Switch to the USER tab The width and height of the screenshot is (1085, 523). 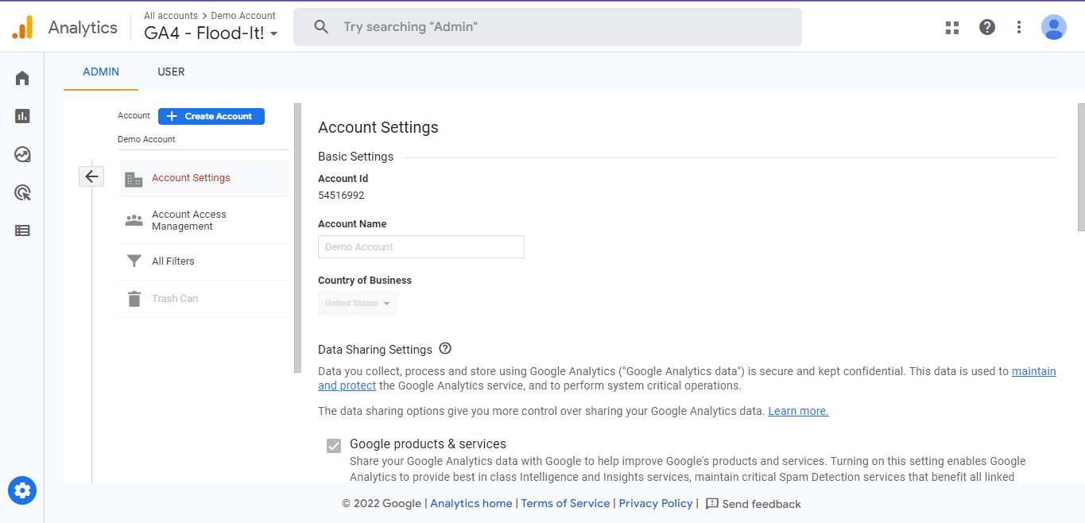pos(171,72)
